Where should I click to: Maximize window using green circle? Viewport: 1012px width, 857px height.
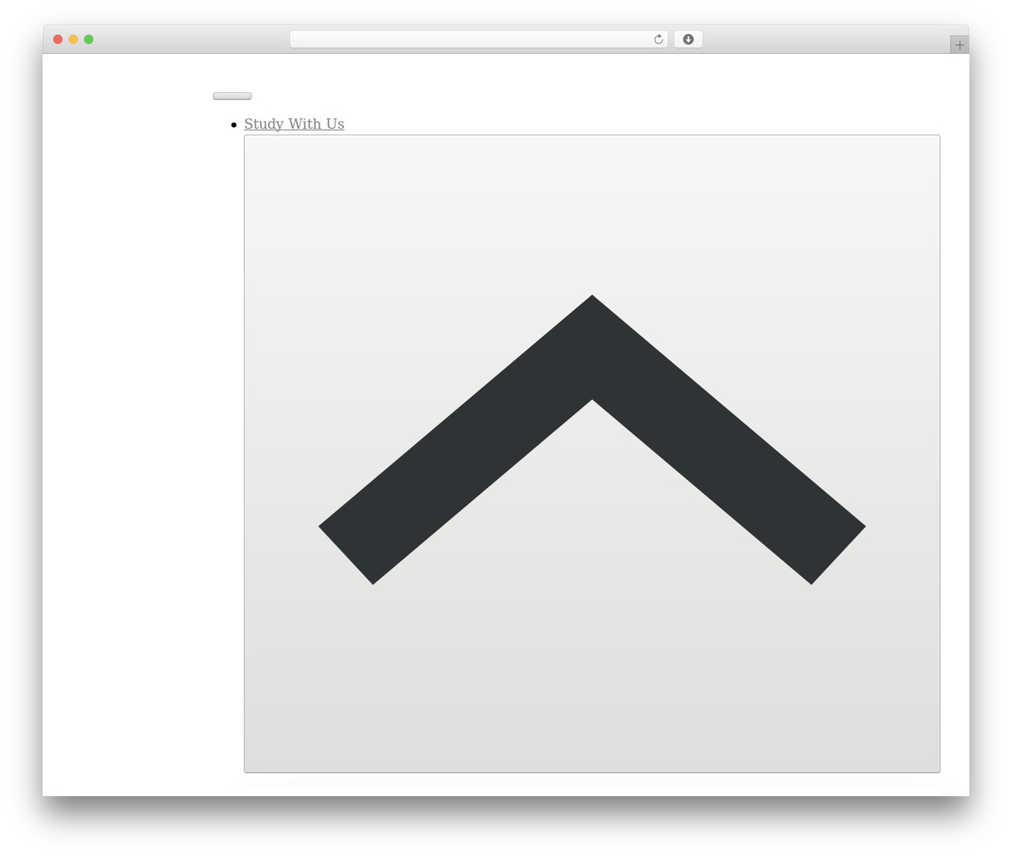(89, 40)
